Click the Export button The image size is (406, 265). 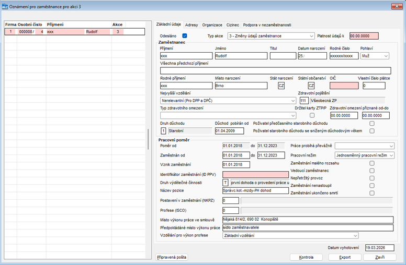point(345,257)
